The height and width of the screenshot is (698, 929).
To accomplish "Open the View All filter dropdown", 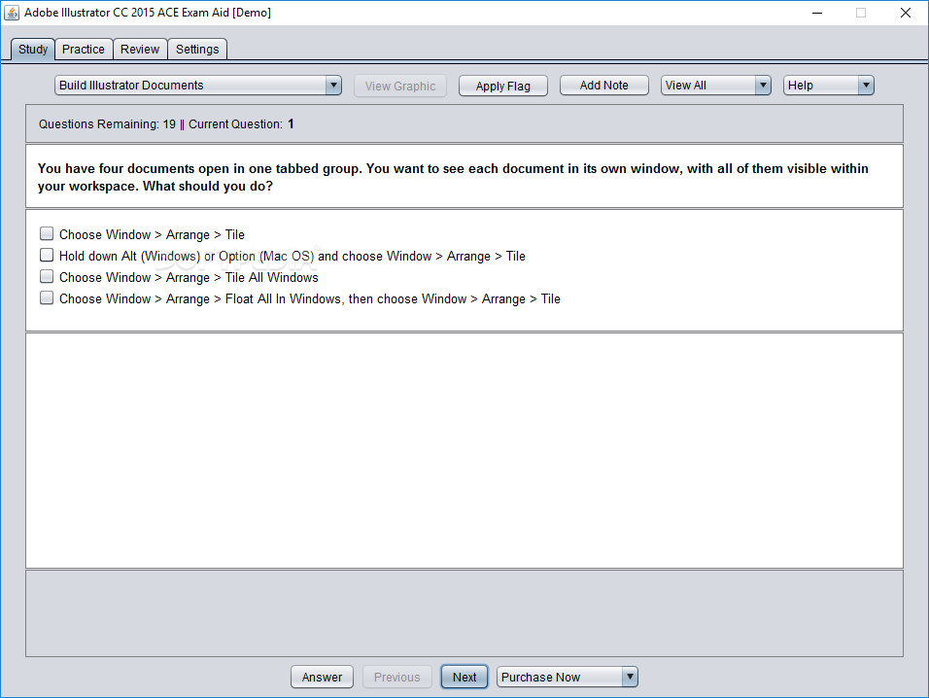I will (x=716, y=86).
